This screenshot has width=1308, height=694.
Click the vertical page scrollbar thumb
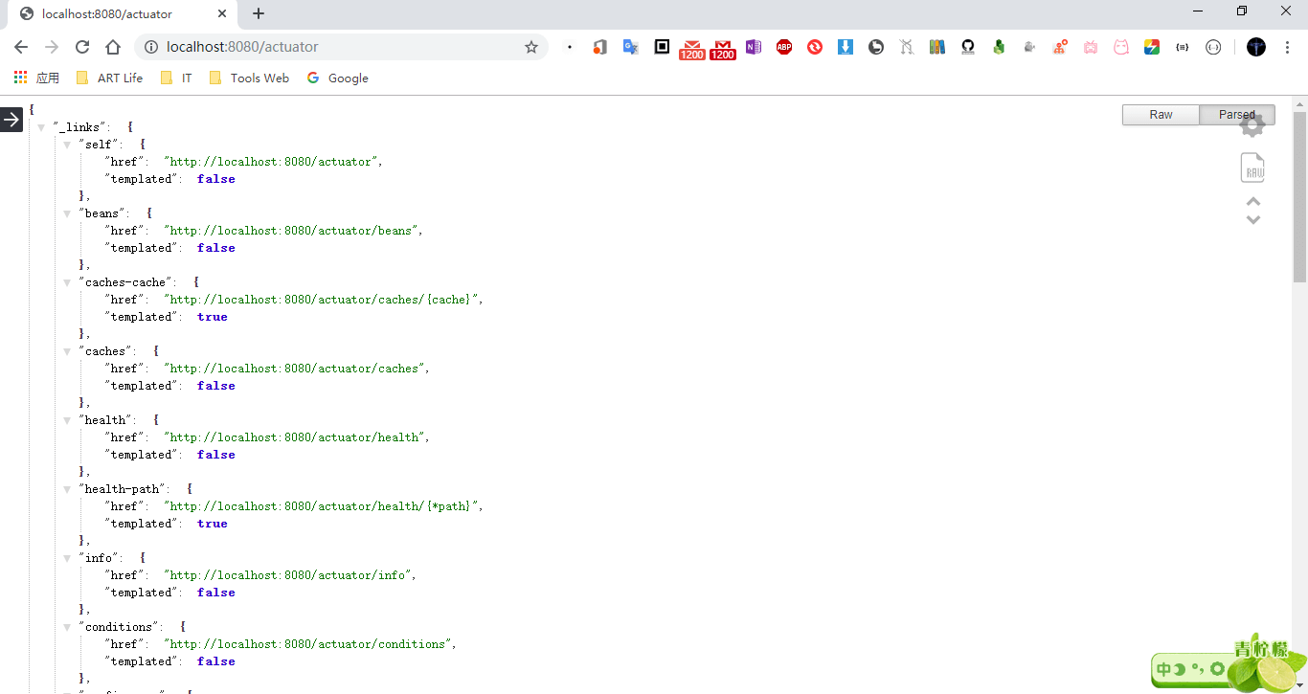pos(1300,196)
